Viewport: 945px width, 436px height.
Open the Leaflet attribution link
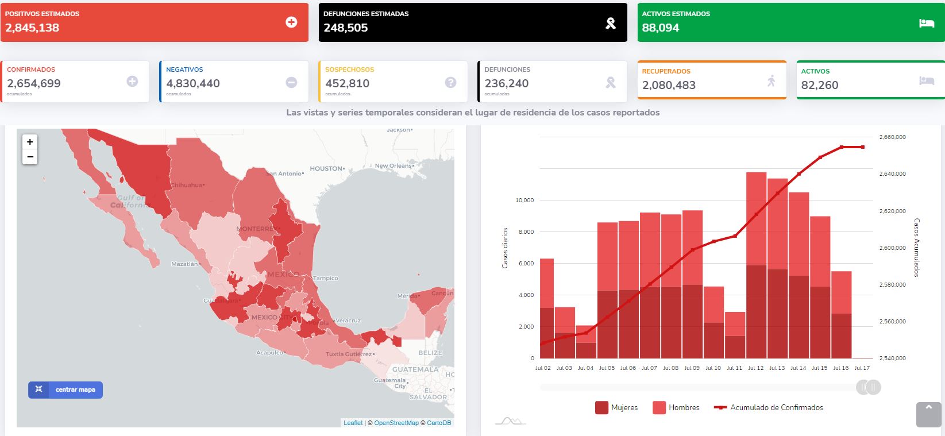click(x=353, y=423)
